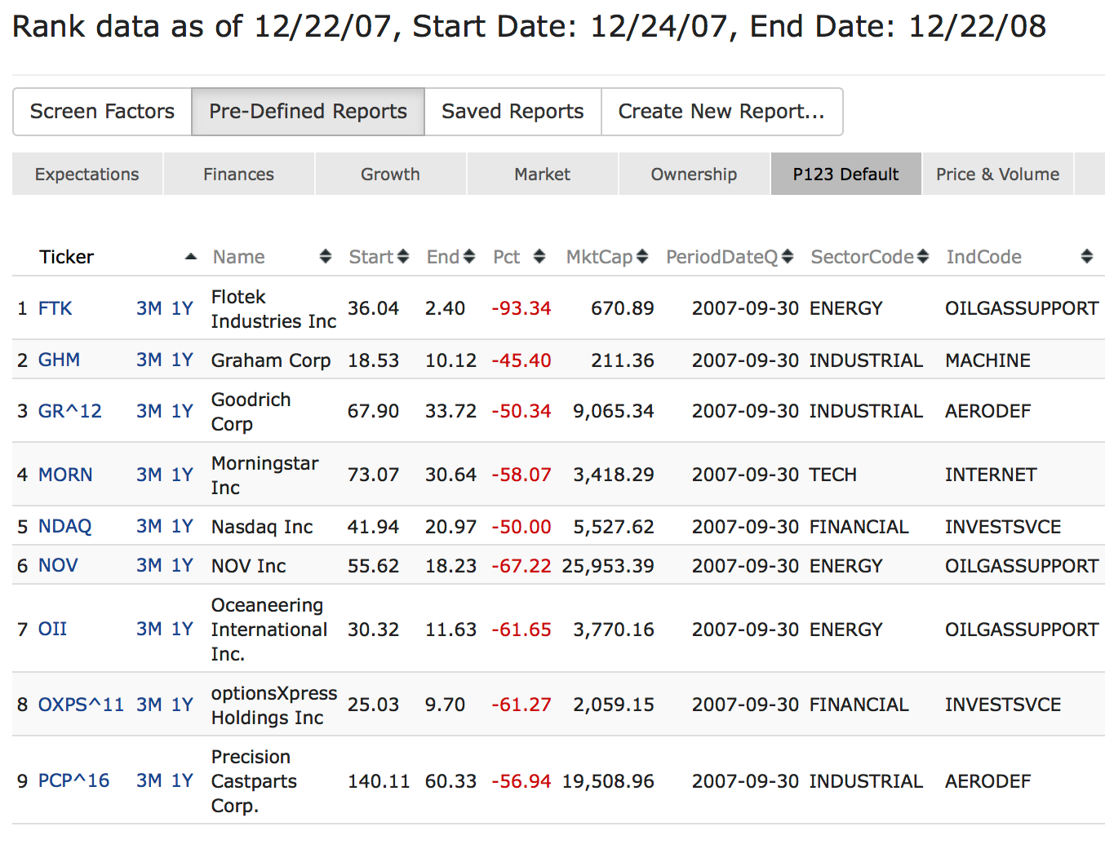Open the GR^12 ticker link
This screenshot has width=1105, height=853.
[70, 411]
